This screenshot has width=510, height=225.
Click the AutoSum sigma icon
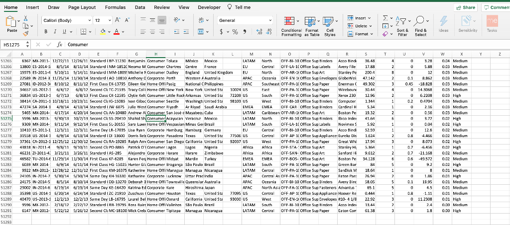385,18
